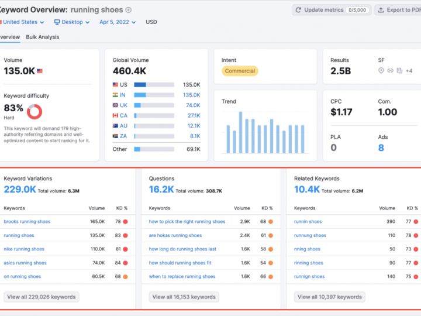Image resolution: width=421 pixels, height=316 pixels.
Task: Open the United States country dropdown
Action: pos(22,22)
